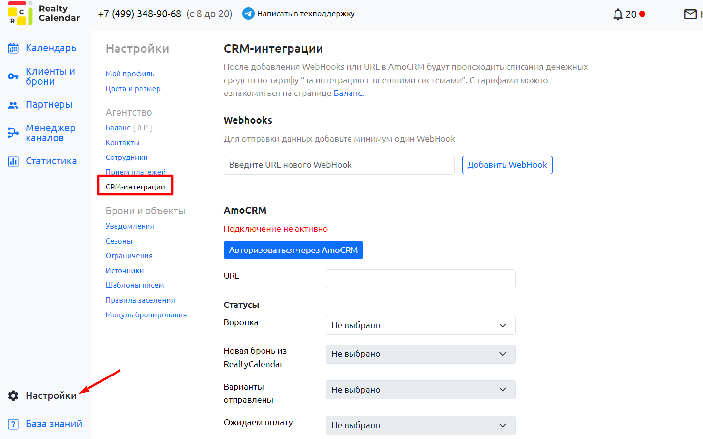703x439 pixels.
Task: Click the Подключение не активно status text
Action: [276, 229]
